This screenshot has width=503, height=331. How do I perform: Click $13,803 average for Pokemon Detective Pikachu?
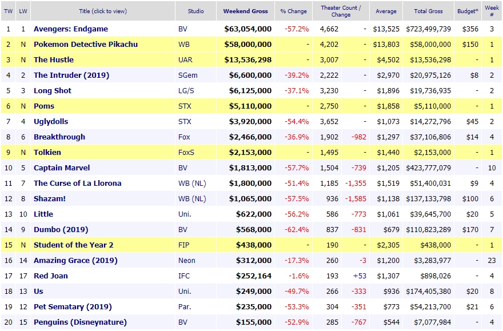click(386, 44)
